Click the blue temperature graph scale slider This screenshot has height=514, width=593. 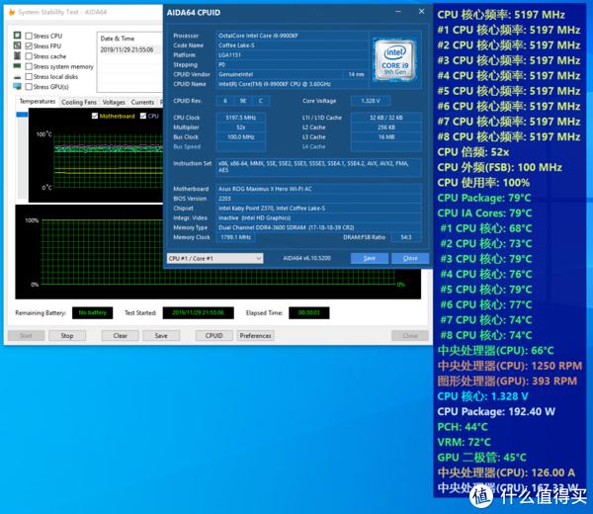(x=22, y=115)
